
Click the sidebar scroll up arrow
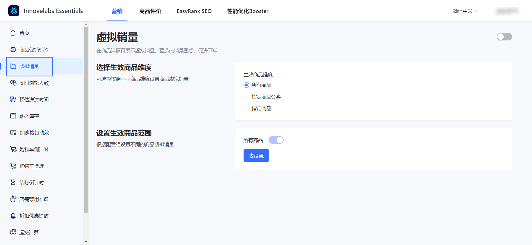tap(86, 24)
